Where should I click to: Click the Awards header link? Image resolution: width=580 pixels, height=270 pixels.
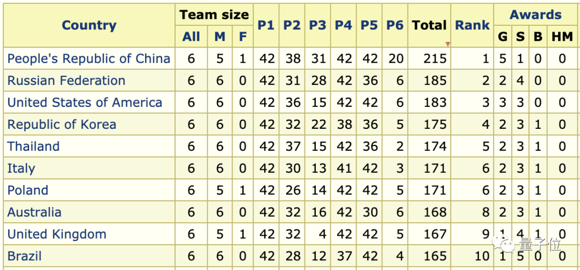535,15
